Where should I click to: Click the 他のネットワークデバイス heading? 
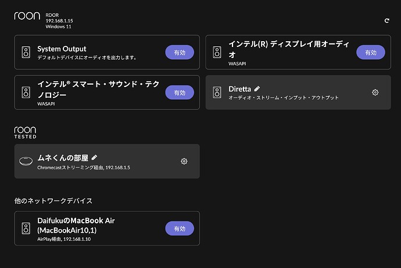point(53,201)
